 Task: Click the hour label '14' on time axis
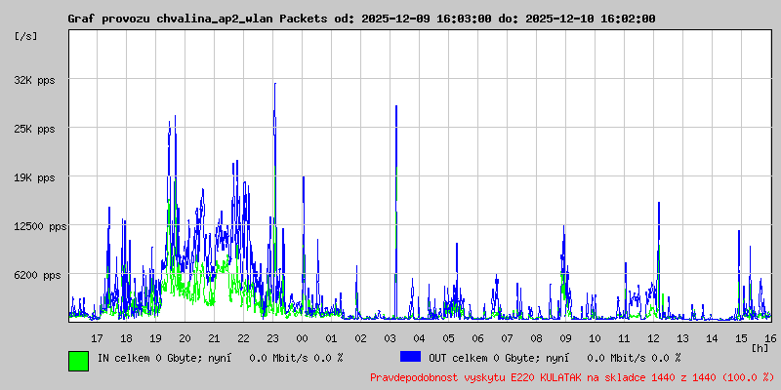[x=713, y=338]
